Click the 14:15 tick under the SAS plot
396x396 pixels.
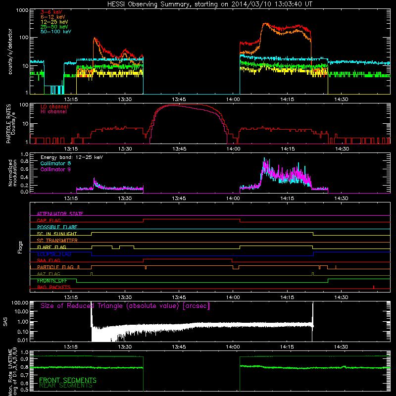[287, 347]
